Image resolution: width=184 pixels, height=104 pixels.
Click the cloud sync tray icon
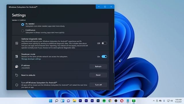pyautogui.click(x=160, y=101)
